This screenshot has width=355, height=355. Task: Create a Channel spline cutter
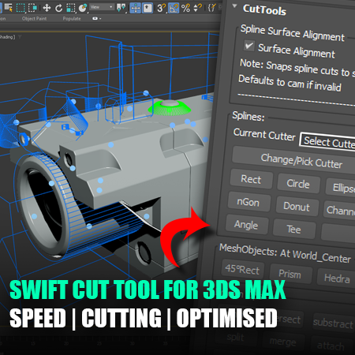tap(339, 210)
